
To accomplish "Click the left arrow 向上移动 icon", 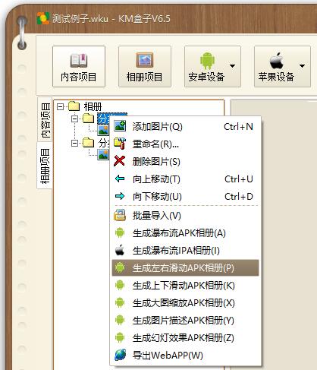I will point(120,179).
